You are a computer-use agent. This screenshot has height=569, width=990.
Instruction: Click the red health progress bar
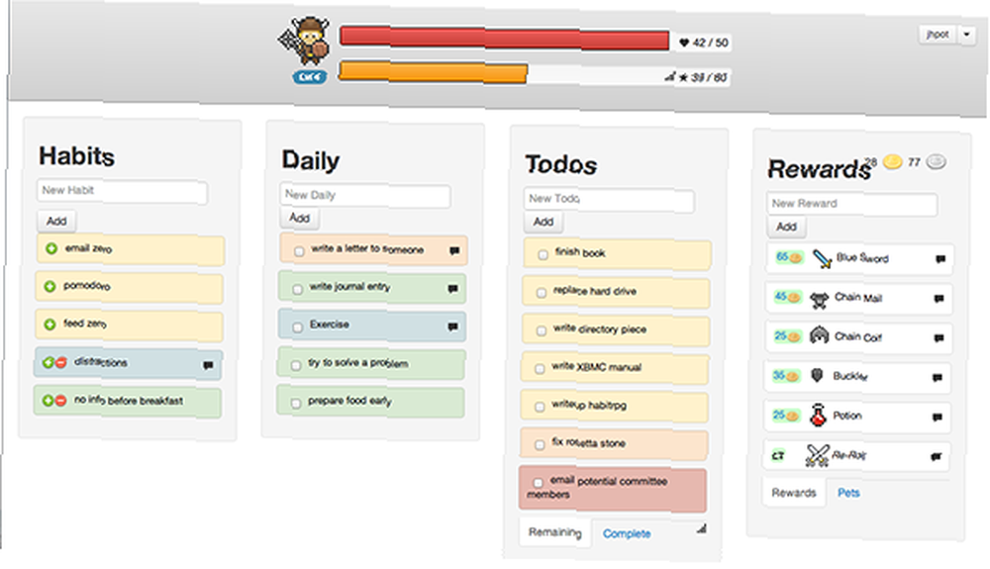[x=504, y=38]
